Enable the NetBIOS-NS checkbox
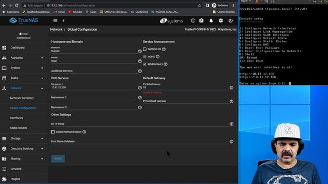This screenshot has width=328, height=184. (145, 49)
